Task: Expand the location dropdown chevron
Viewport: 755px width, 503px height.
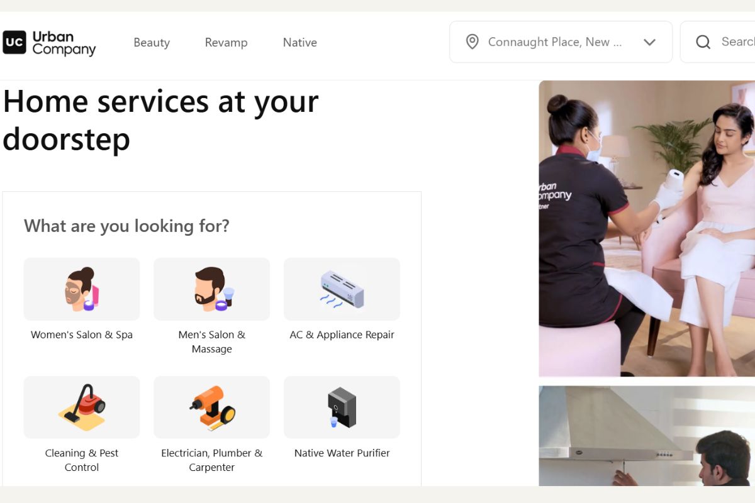Action: (x=649, y=42)
